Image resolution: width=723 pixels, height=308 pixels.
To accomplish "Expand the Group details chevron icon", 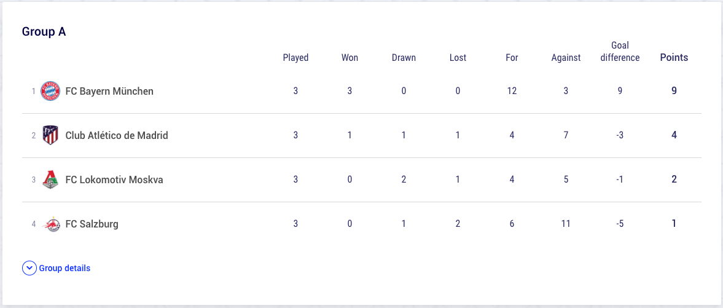I will 29,268.
